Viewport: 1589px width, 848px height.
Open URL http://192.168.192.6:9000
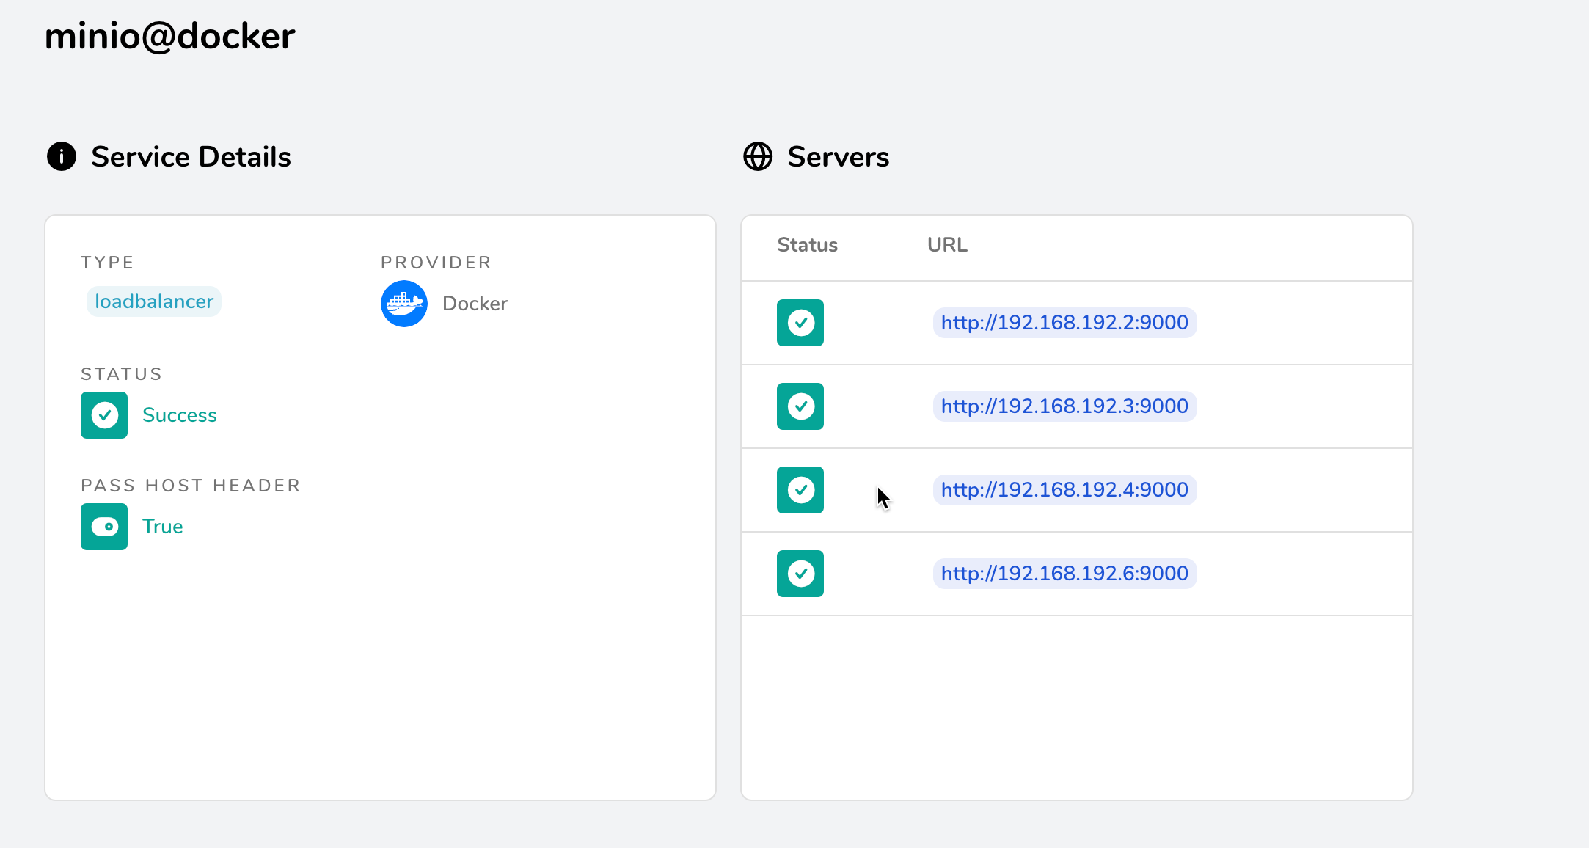[1064, 574]
